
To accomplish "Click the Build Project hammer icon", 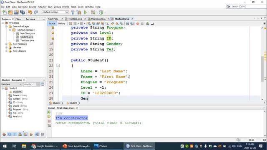I will 73,12.
